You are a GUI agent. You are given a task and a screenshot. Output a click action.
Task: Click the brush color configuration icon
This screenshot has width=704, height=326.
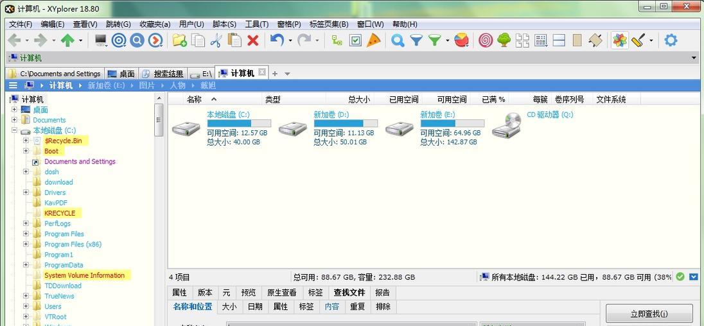(638, 40)
